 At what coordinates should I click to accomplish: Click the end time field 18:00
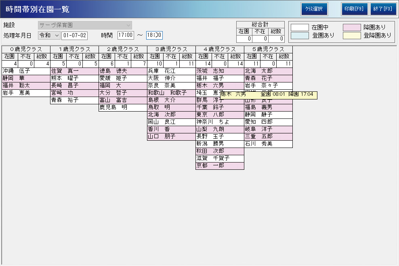tap(154, 35)
